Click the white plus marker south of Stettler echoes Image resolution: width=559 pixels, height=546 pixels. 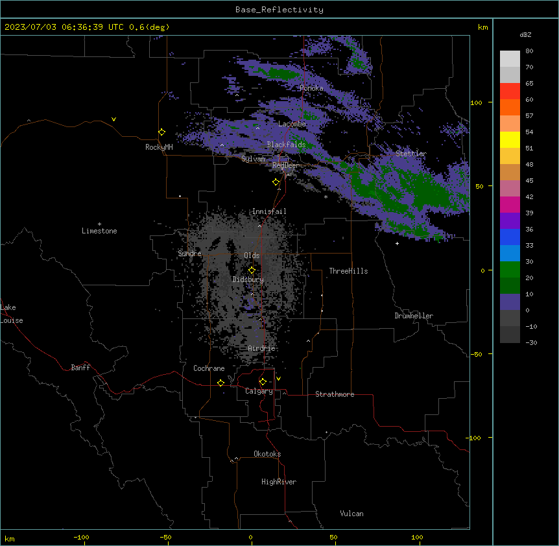(397, 243)
